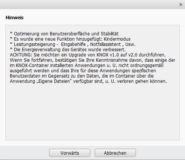The height and width of the screenshot is (160, 185).
Task: Click the word Notfallassistent
Action: 105,44
